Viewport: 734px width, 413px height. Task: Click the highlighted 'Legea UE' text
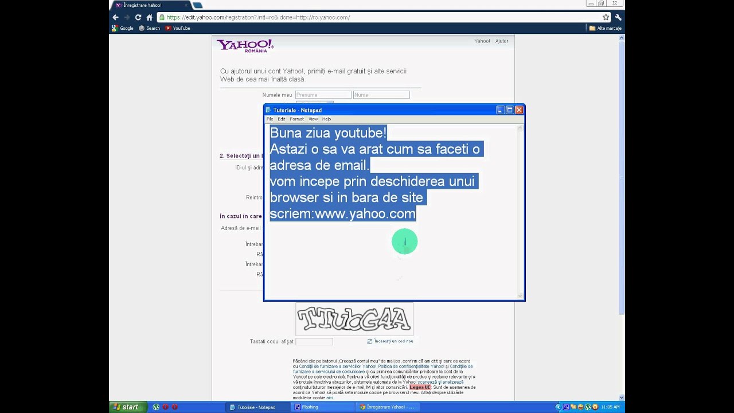click(x=420, y=387)
